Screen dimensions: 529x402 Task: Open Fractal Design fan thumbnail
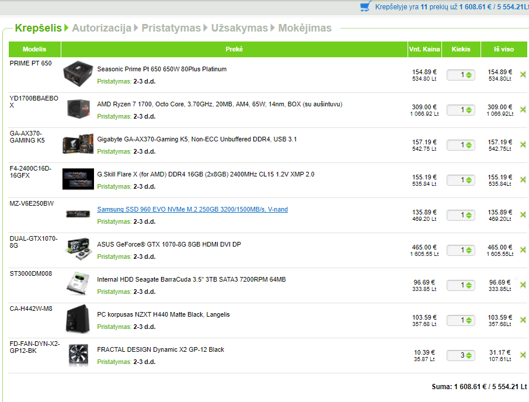pos(78,355)
